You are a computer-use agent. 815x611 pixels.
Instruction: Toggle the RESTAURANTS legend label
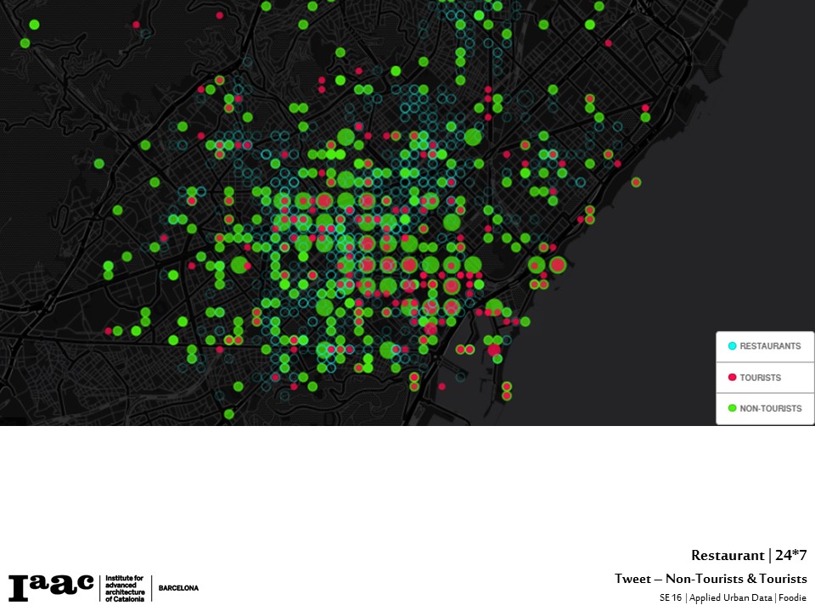click(x=770, y=346)
